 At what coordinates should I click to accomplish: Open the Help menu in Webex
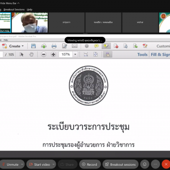[29, 9]
